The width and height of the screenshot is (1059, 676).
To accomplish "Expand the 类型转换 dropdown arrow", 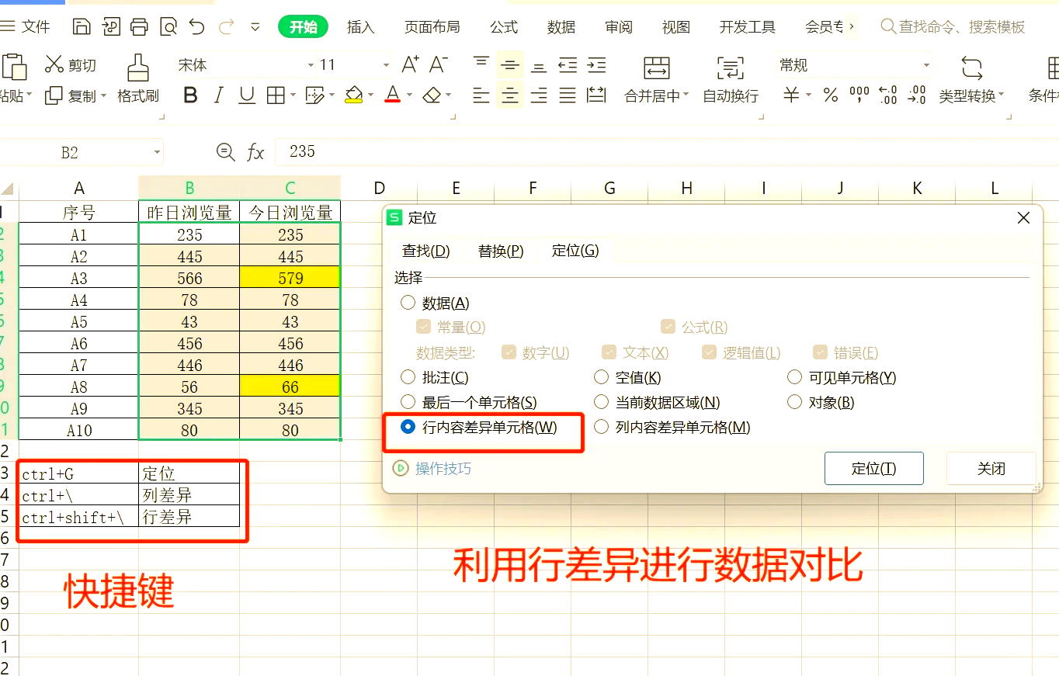I will pyautogui.click(x=1002, y=96).
